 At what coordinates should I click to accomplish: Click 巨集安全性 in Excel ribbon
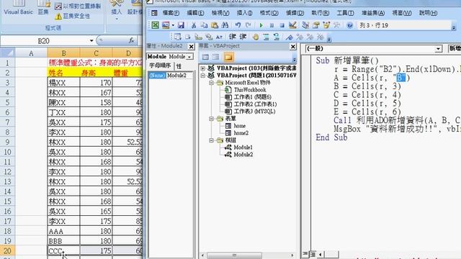click(73, 16)
